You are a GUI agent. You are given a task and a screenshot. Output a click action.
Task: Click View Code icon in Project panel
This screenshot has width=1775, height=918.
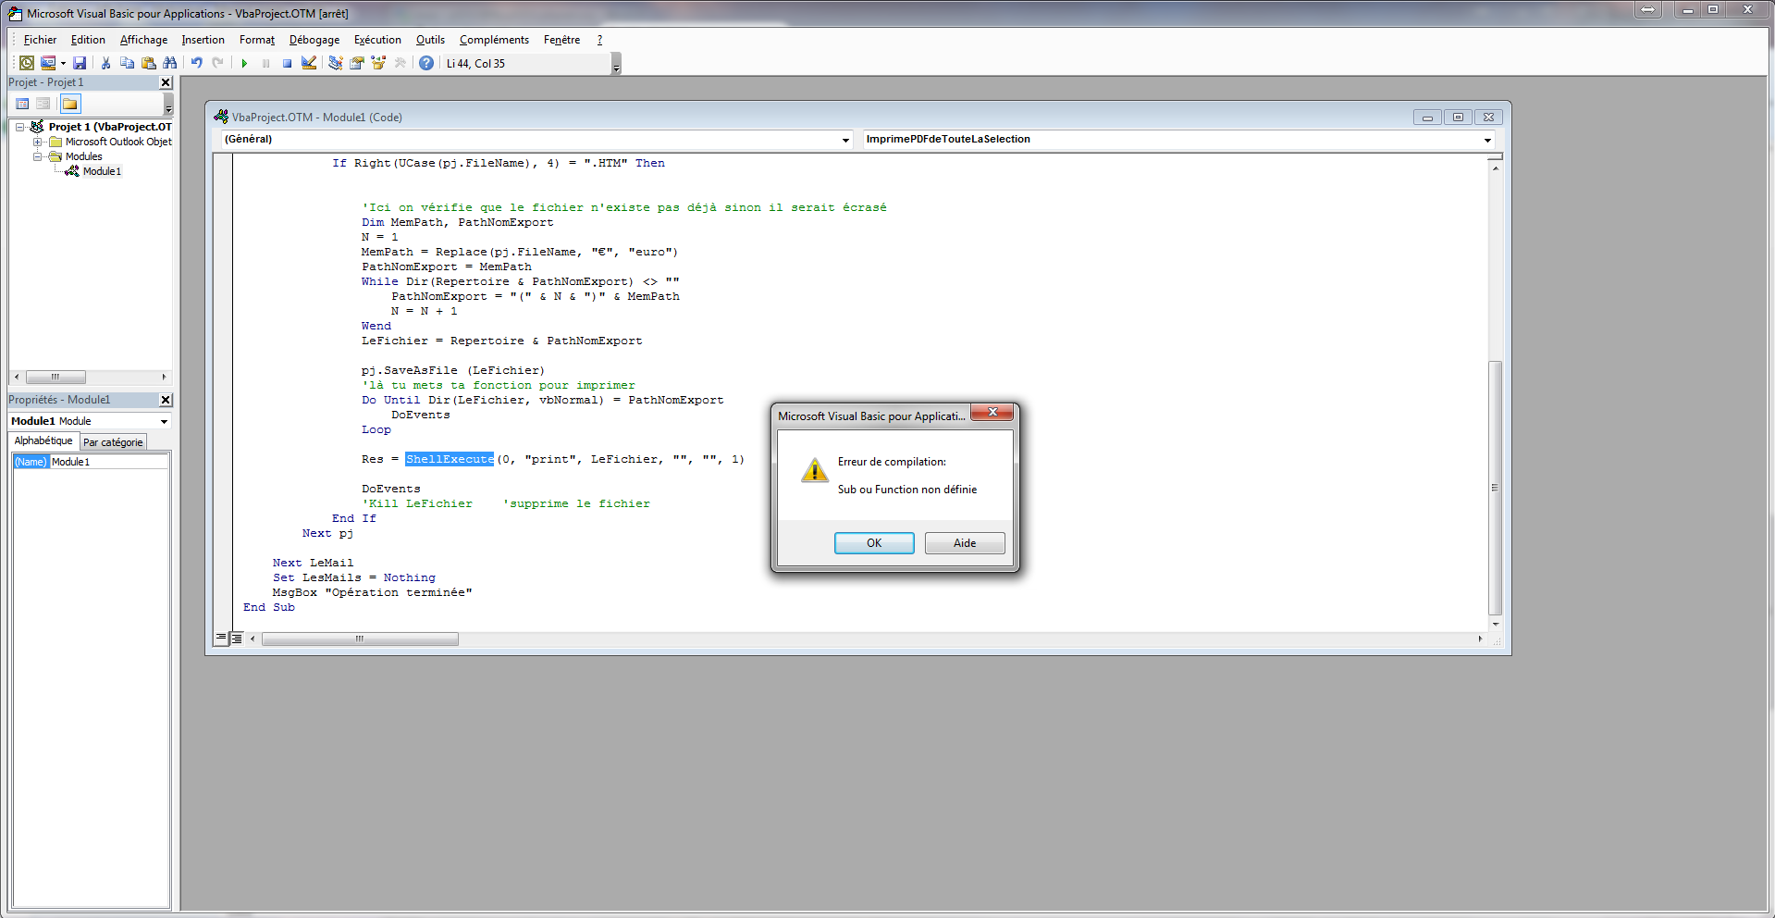[22, 104]
